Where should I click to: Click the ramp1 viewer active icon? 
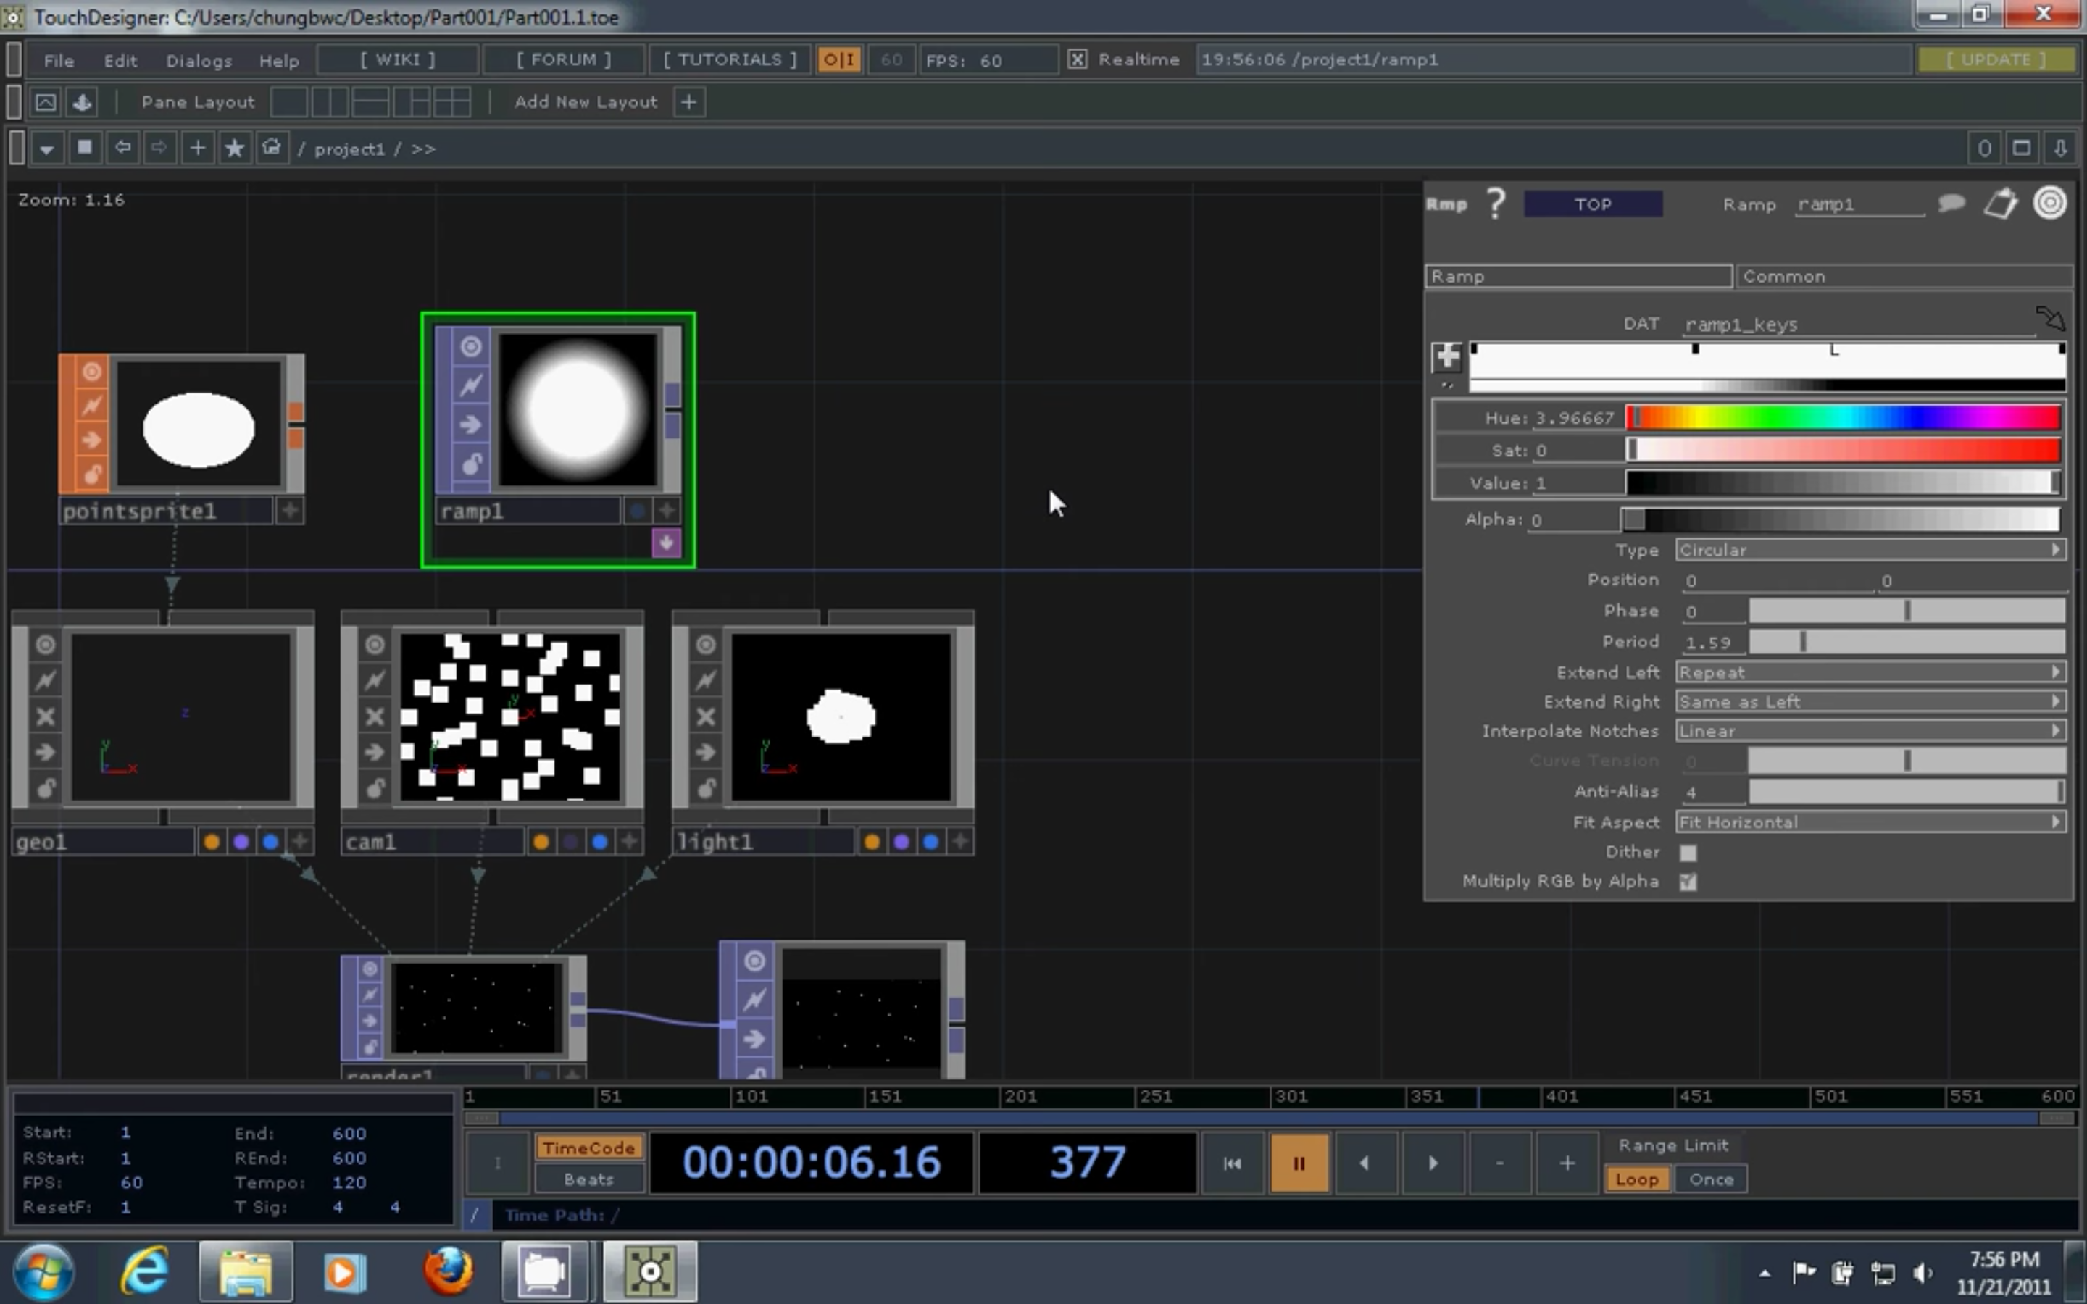click(471, 347)
